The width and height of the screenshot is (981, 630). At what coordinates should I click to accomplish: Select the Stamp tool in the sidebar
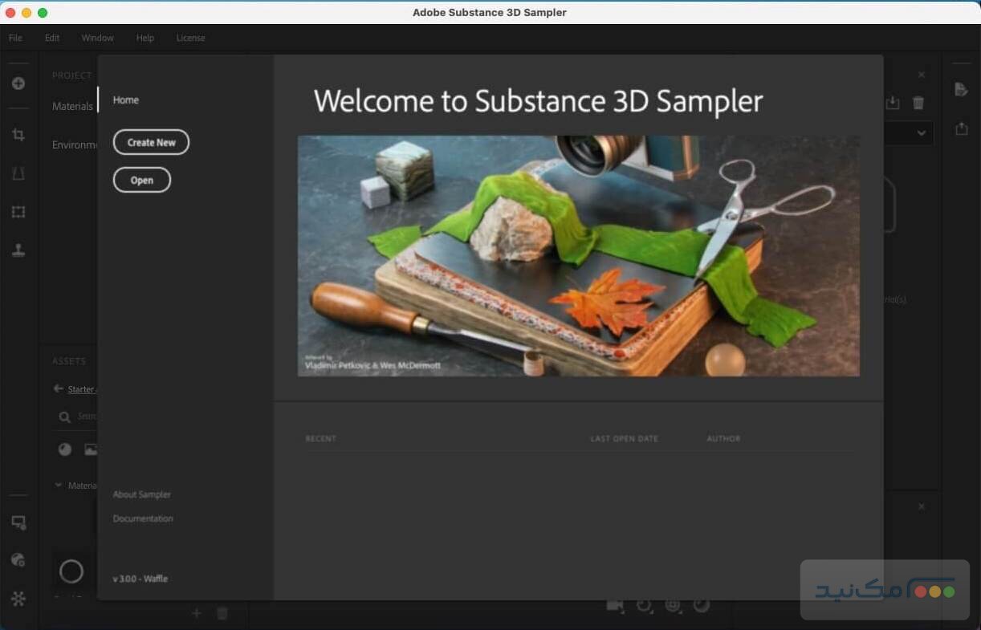tap(18, 250)
